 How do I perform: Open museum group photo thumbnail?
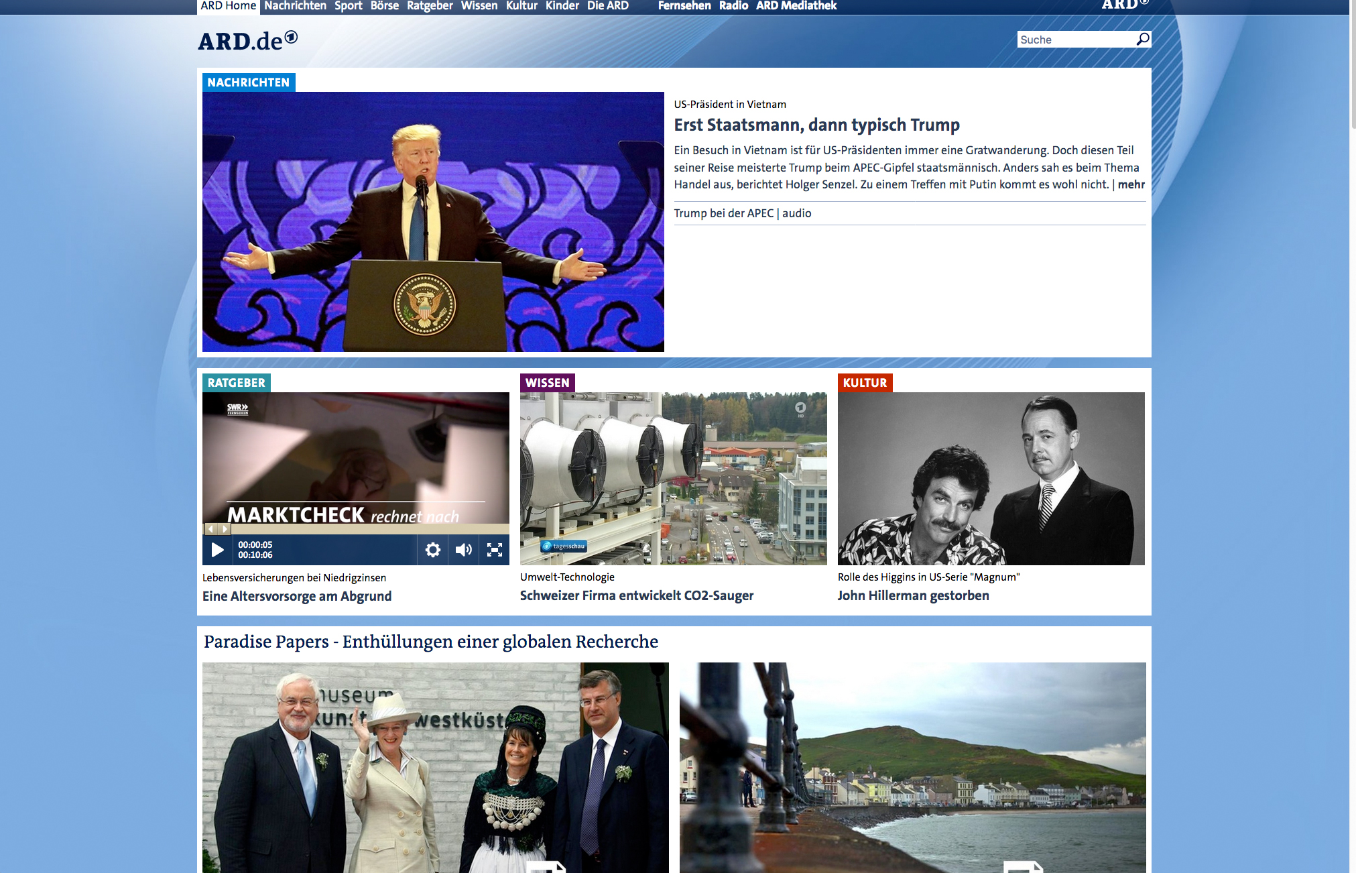pos(436,768)
